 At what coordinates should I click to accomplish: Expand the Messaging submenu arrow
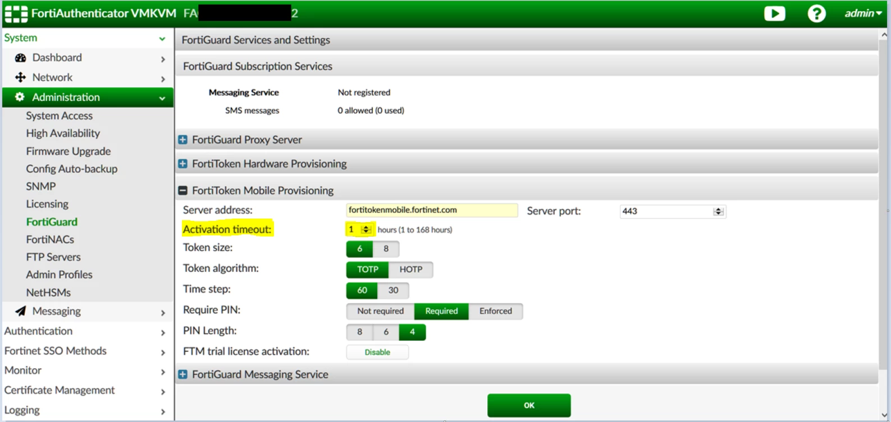click(163, 313)
